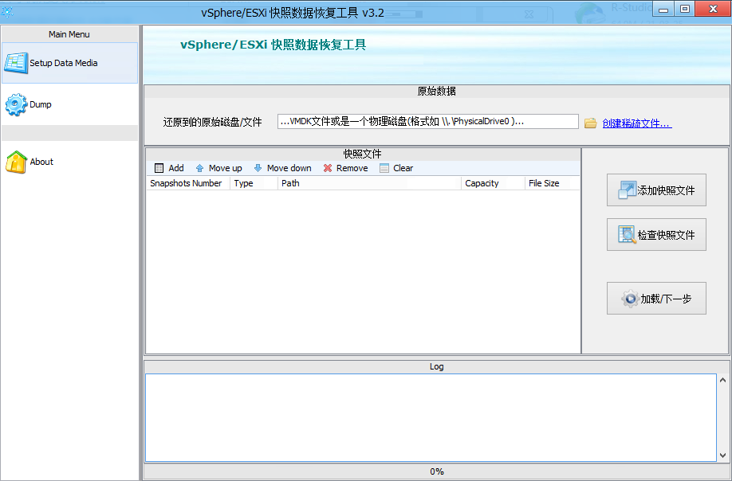Click the 原始数据 section header
Viewport: 732px width, 481px height.
tap(436, 91)
